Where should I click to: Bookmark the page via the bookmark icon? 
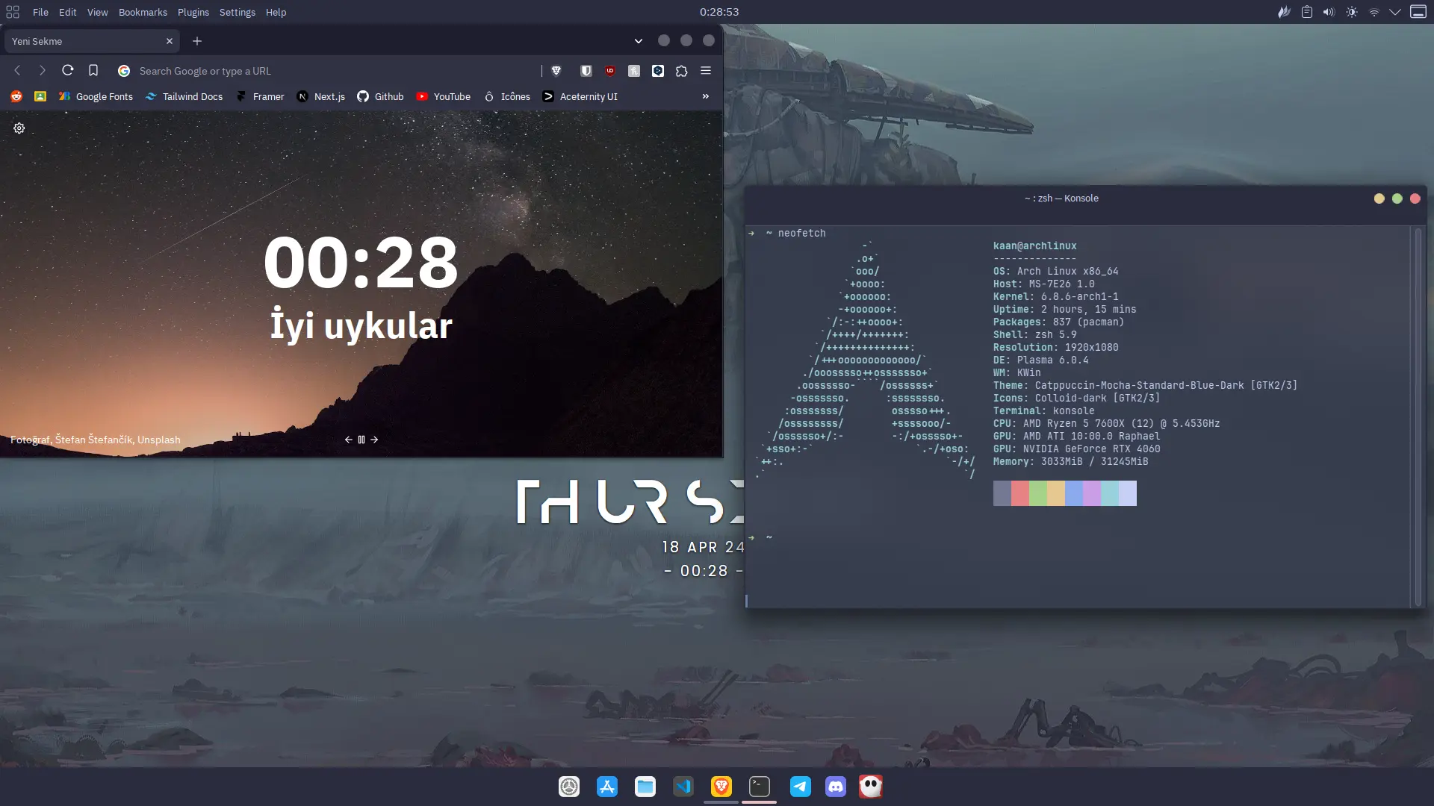(93, 70)
